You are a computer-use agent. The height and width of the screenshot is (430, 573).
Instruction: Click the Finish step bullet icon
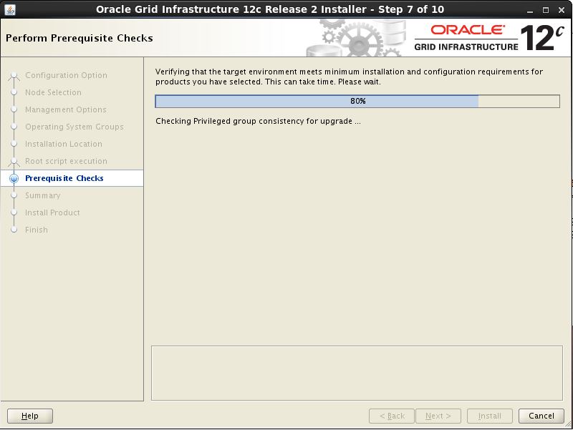coord(14,230)
